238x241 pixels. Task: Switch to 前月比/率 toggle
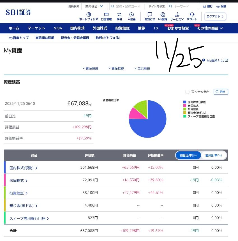[x=214, y=155]
